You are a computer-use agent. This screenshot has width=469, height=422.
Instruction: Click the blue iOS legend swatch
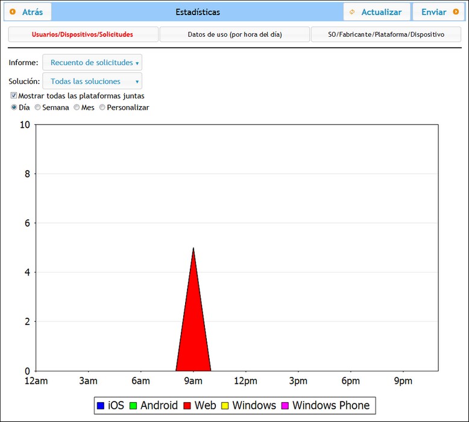tap(101, 406)
